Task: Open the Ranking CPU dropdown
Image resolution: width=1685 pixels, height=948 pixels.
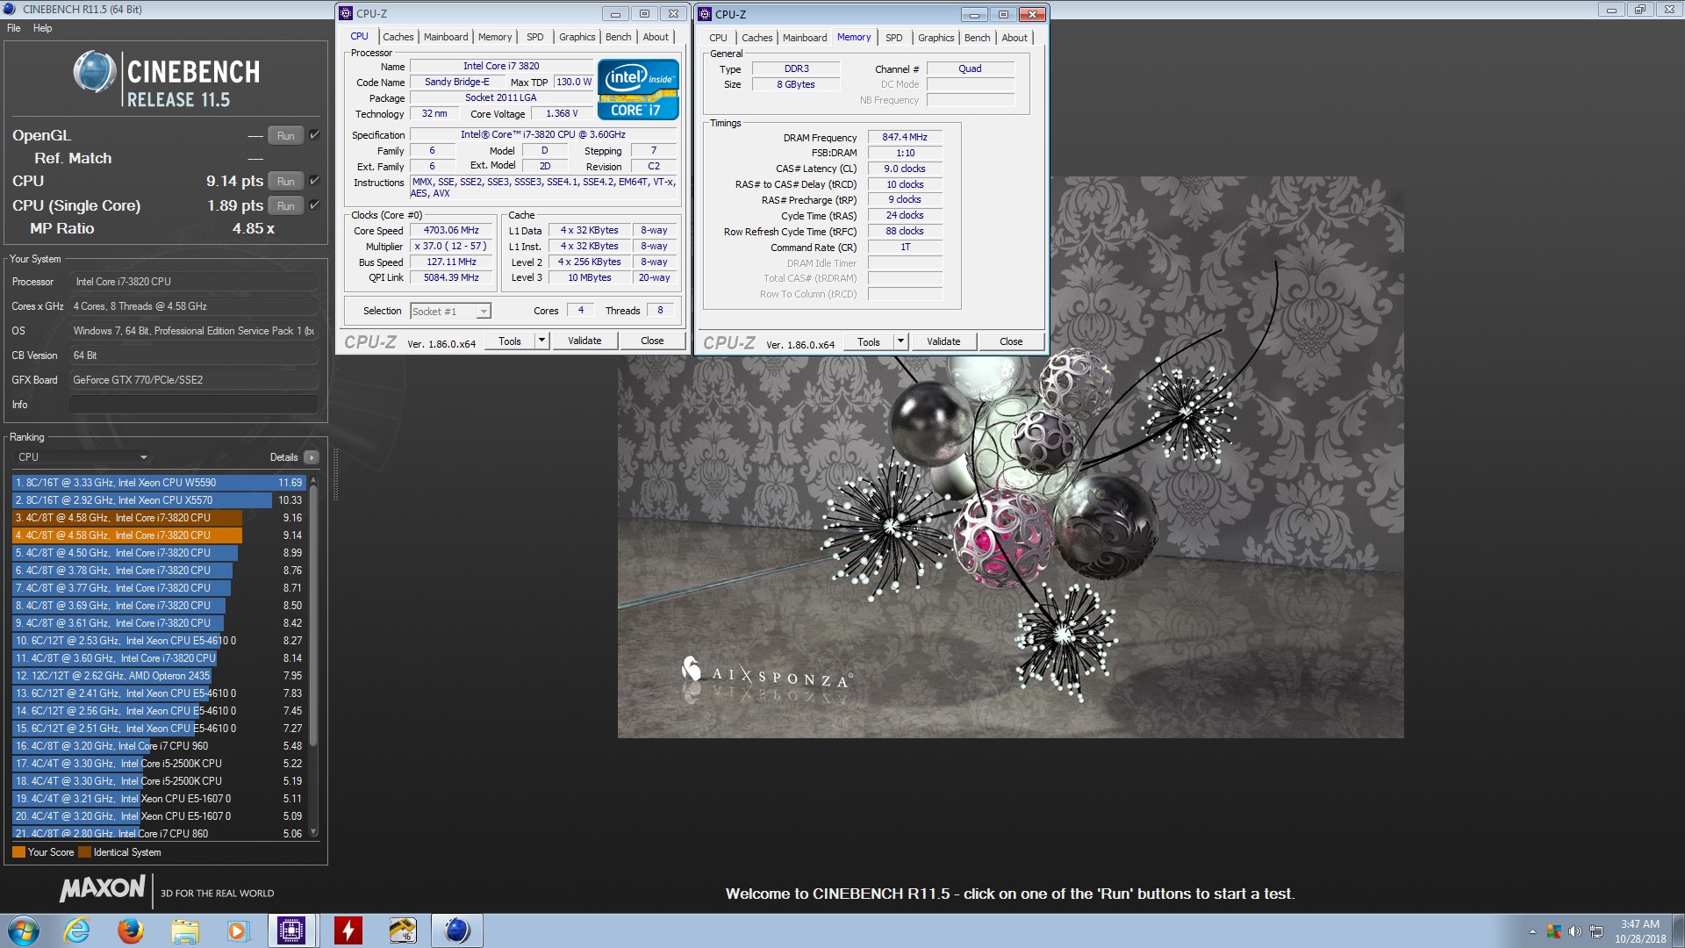Action: (82, 457)
